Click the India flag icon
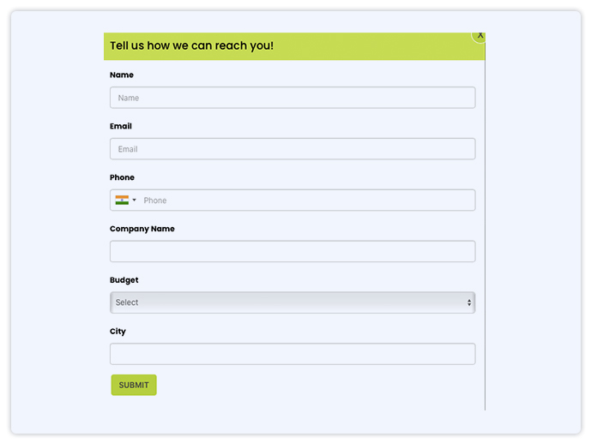 click(122, 201)
